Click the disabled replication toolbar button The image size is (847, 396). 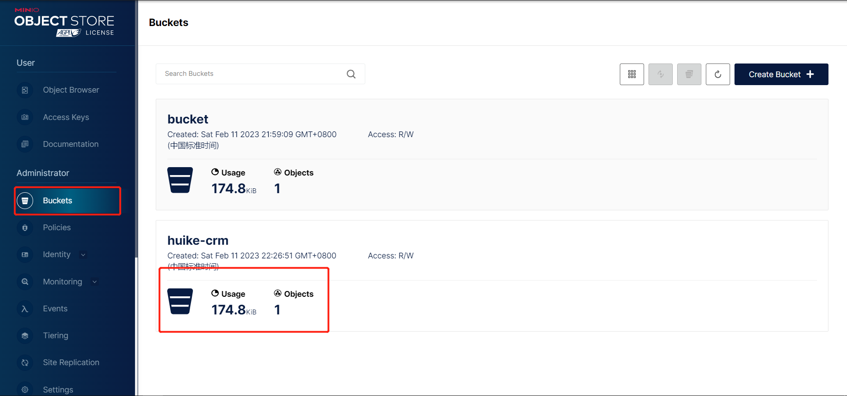(660, 74)
